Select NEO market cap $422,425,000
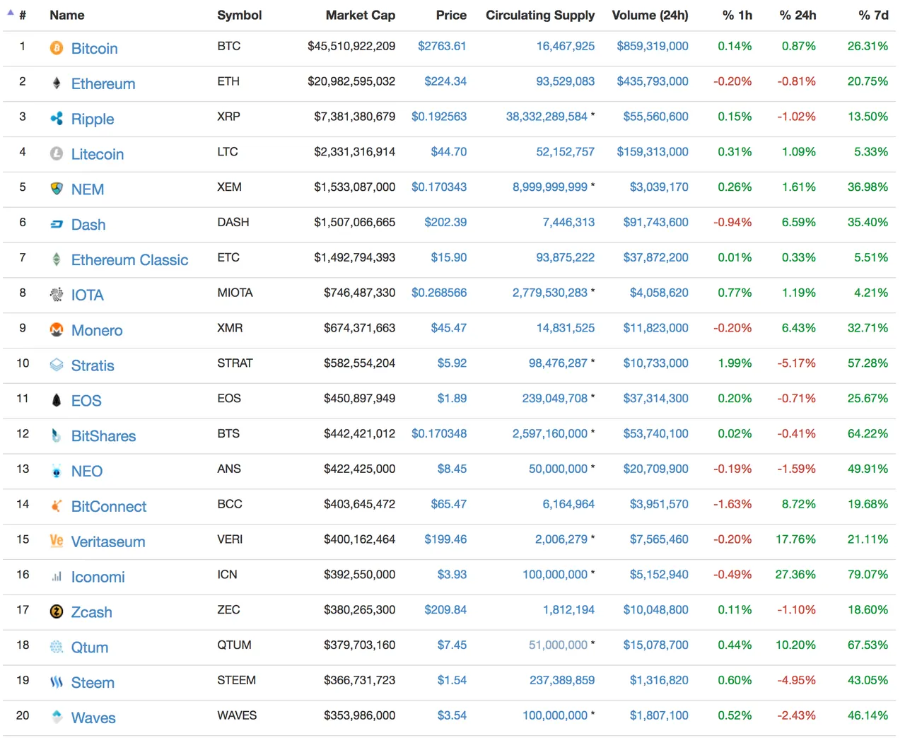Viewport: 905px width, 738px height. click(359, 469)
